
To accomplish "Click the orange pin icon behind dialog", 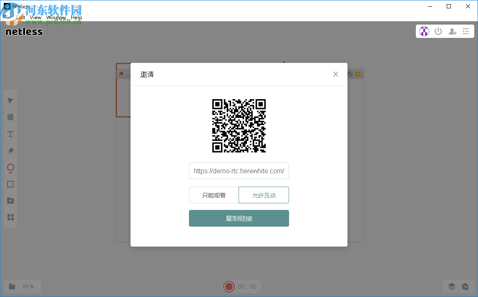I will (x=357, y=74).
